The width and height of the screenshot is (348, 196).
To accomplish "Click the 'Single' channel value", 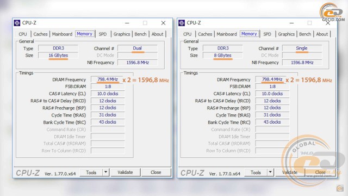I will [302, 48].
